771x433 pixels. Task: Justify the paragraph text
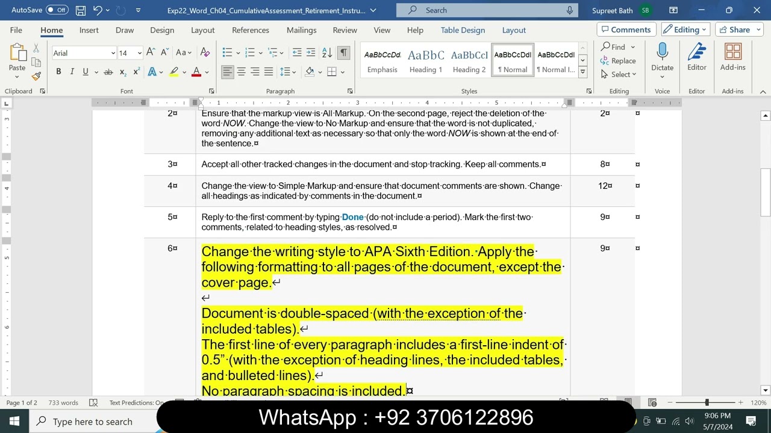(x=269, y=72)
